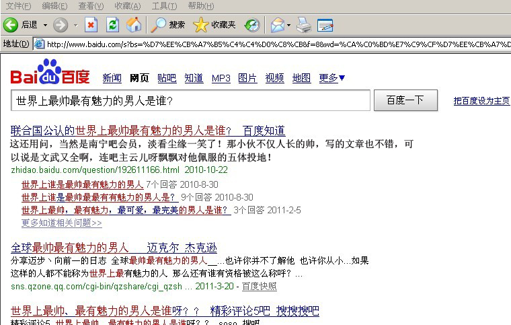Switch to the 图片 tab

[247, 78]
